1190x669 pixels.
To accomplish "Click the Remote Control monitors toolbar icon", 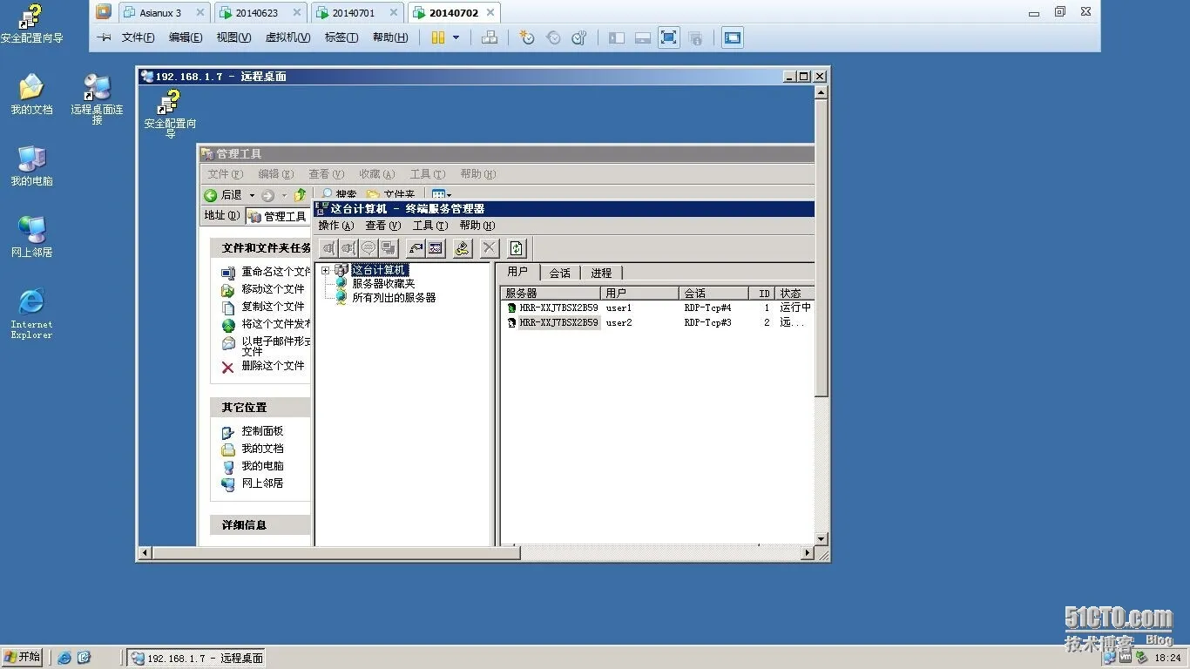I will [x=389, y=248].
